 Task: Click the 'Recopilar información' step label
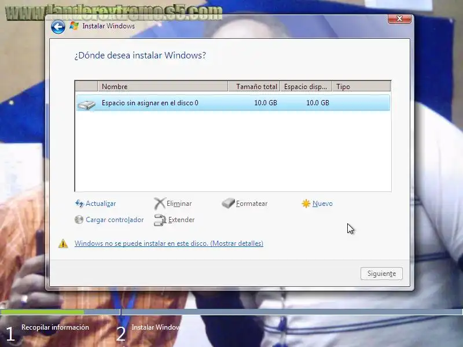[55, 327]
